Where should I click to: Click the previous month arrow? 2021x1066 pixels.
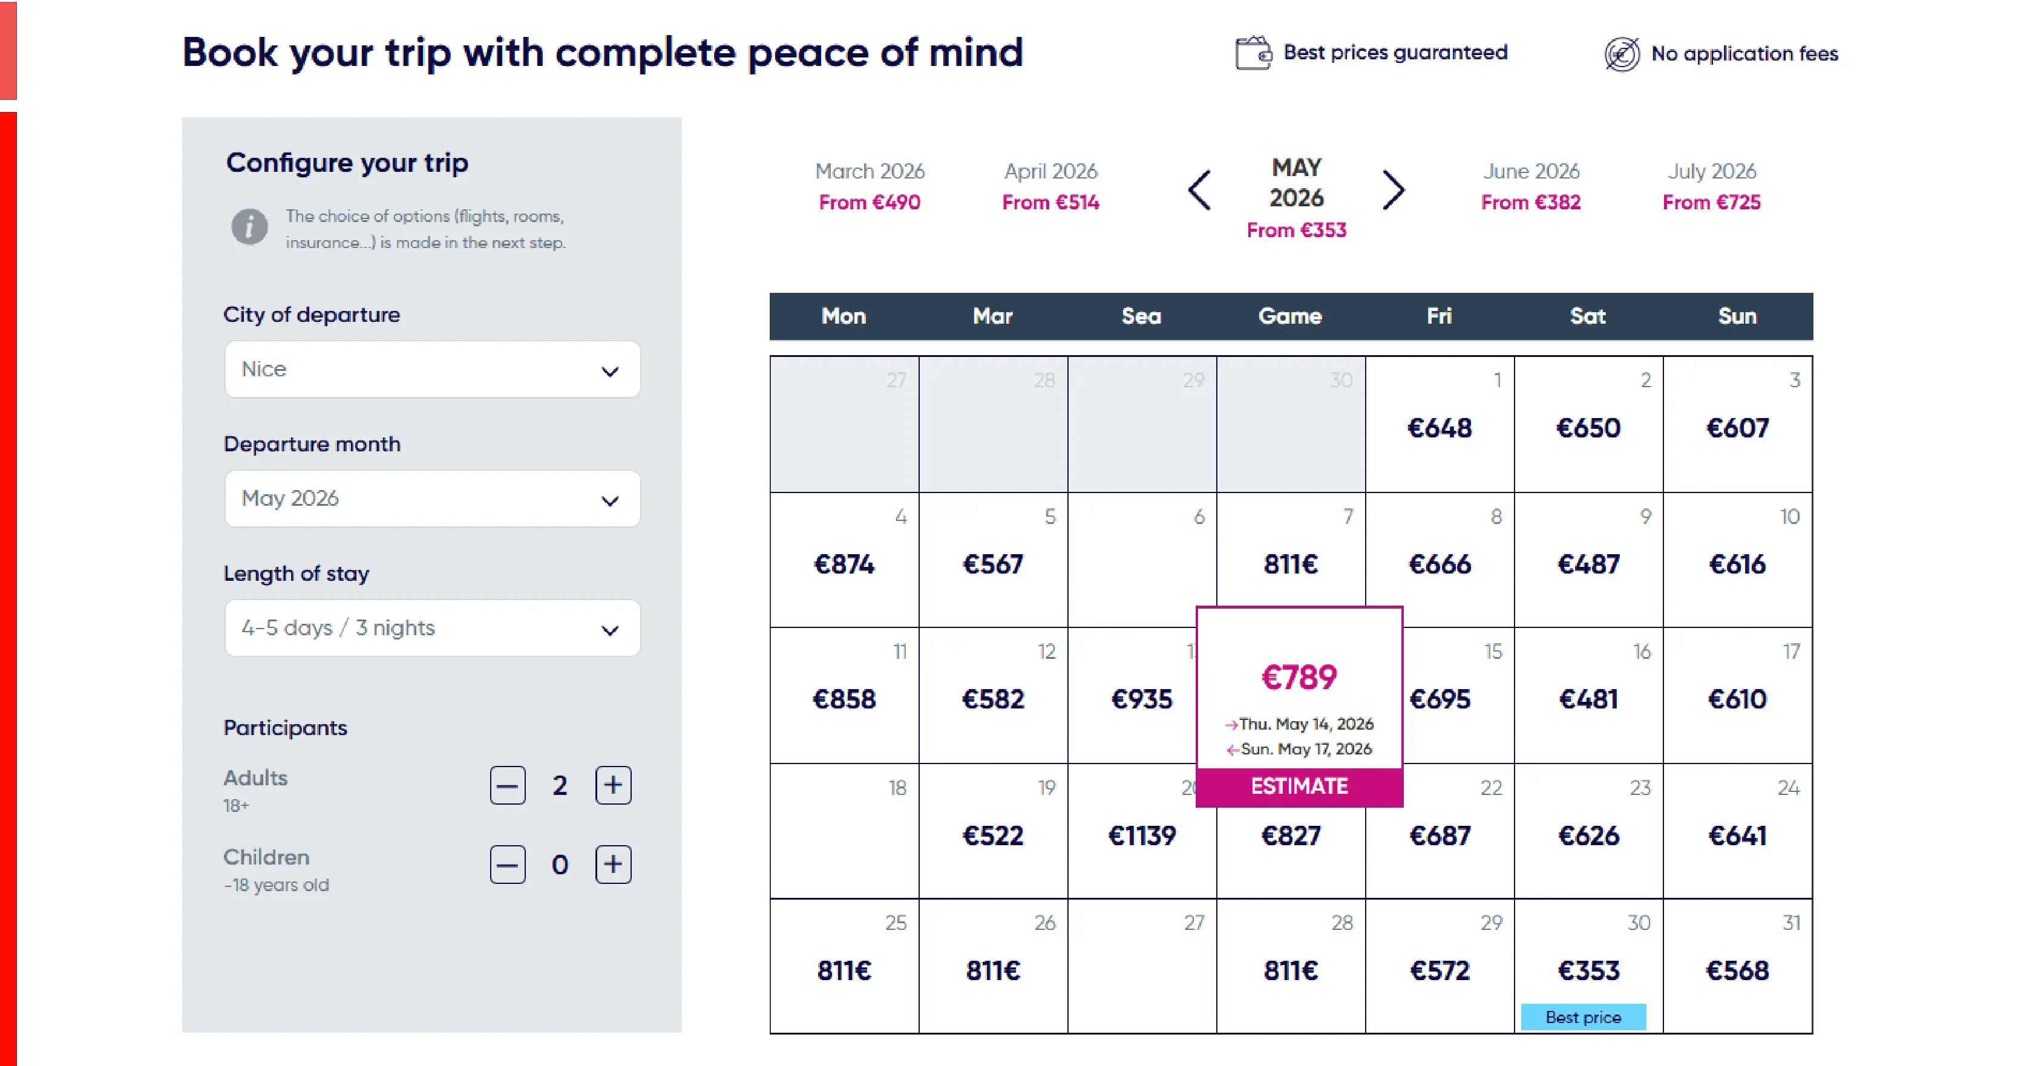coord(1199,190)
